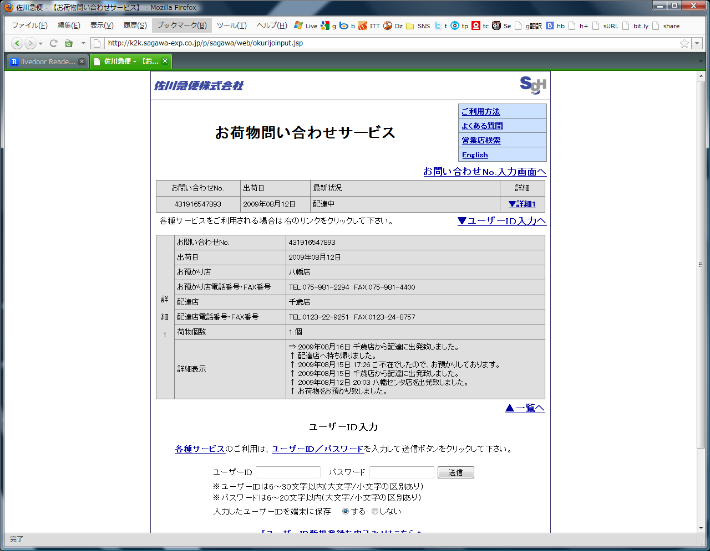
Task: Open the ITT bookmark
Action: tap(369, 25)
